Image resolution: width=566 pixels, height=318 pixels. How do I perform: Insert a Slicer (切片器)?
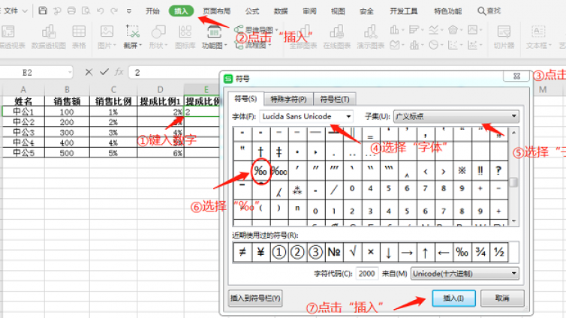pos(504,37)
